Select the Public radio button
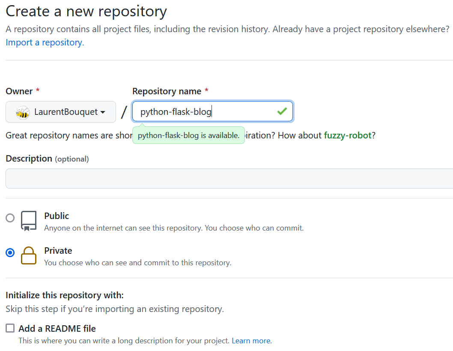This screenshot has height=351, width=453. click(x=10, y=218)
